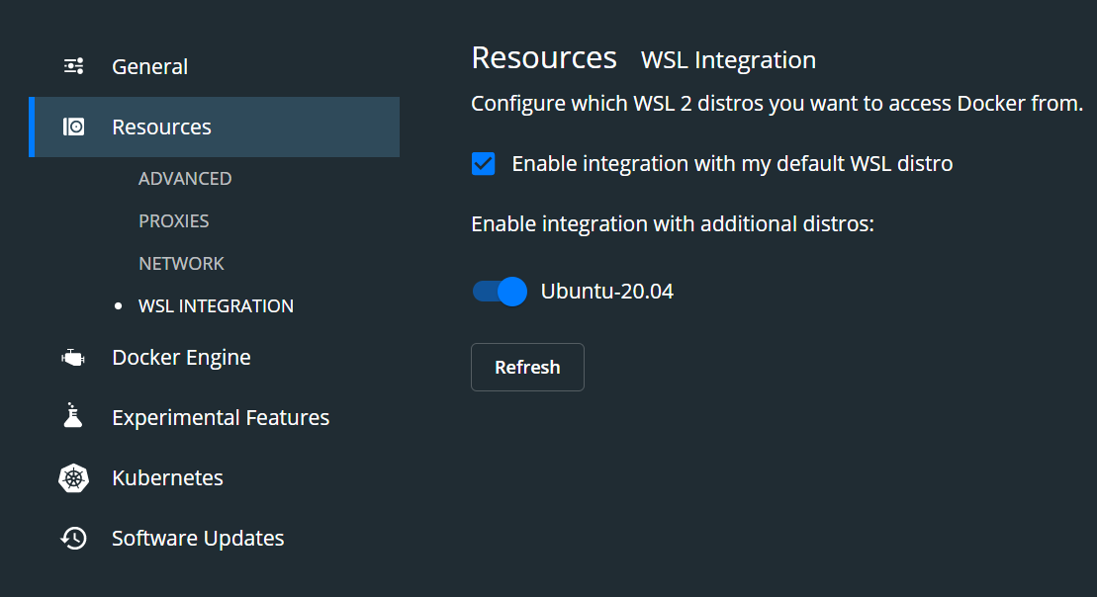The width and height of the screenshot is (1097, 597).
Task: Open the Software Updates label
Action: 198,539
